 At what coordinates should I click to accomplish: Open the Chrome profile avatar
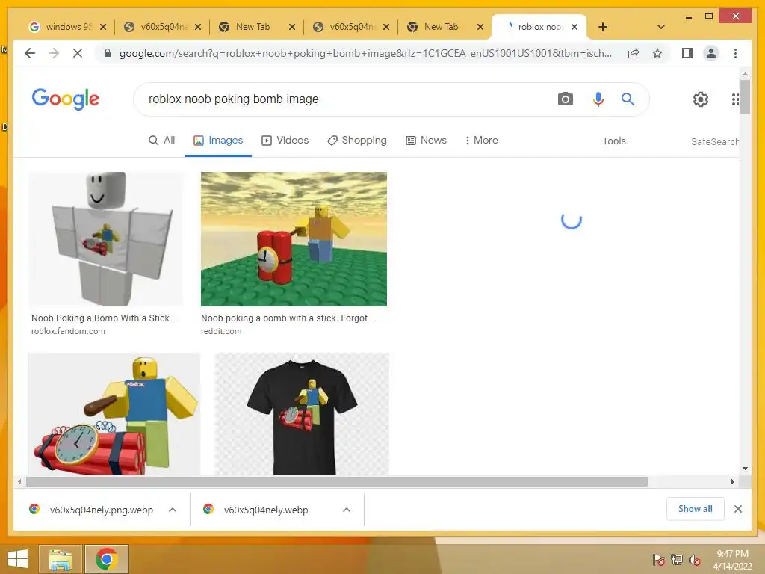pos(711,53)
